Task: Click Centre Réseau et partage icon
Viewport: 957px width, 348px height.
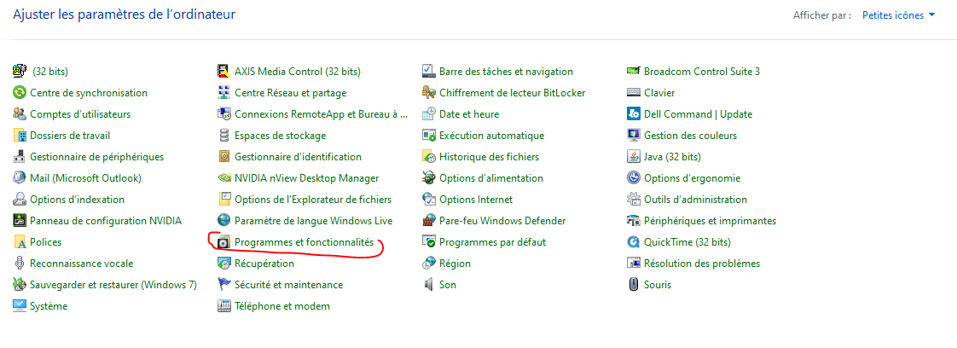Action: click(x=224, y=93)
